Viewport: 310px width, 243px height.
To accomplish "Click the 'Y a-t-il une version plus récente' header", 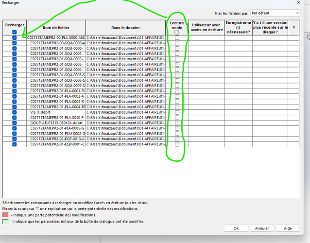I will [270, 28].
